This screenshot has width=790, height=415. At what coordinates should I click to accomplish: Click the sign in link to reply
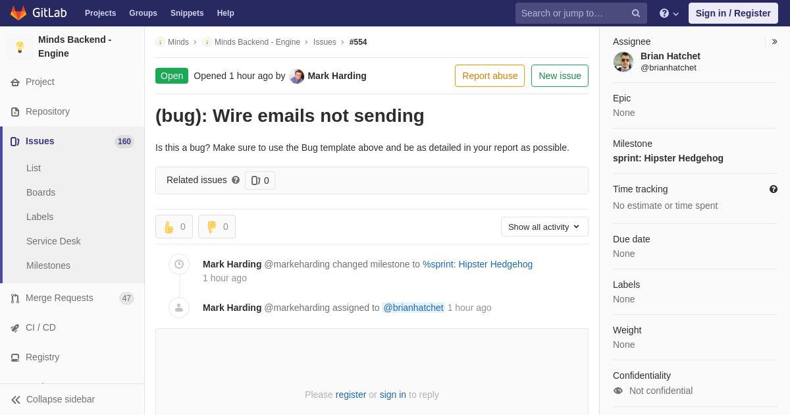tap(393, 395)
